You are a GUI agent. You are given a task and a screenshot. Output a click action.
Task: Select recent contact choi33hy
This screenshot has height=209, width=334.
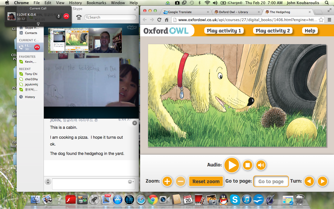(30, 79)
